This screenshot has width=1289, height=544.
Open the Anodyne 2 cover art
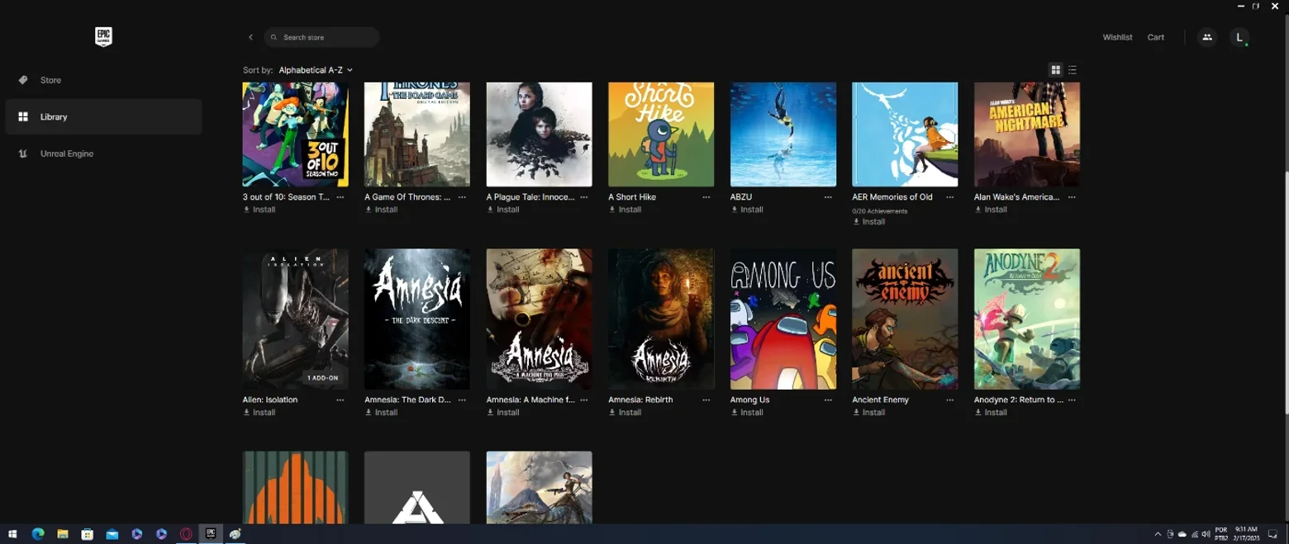[1027, 319]
